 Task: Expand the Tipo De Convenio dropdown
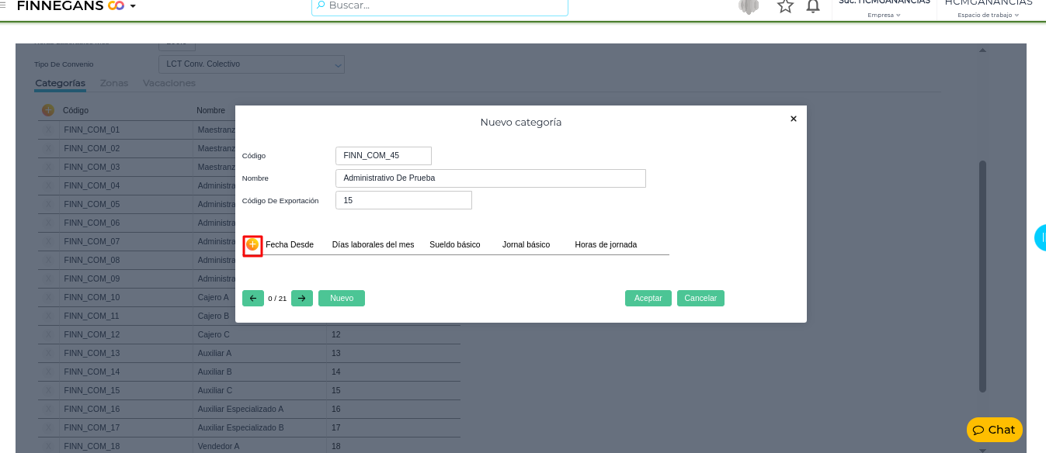338,64
